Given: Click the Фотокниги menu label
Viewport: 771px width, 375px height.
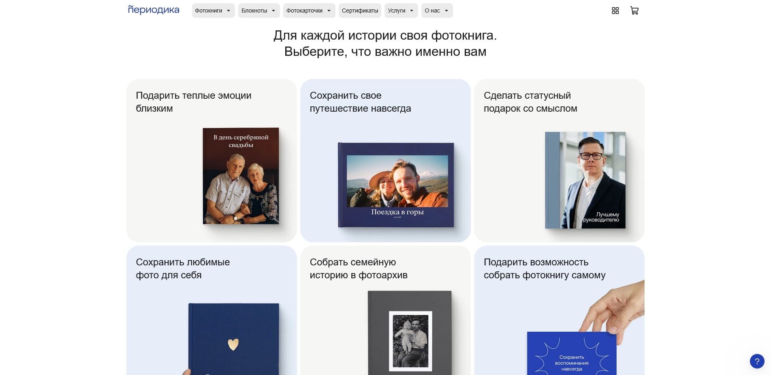Looking at the screenshot, I should point(208,11).
